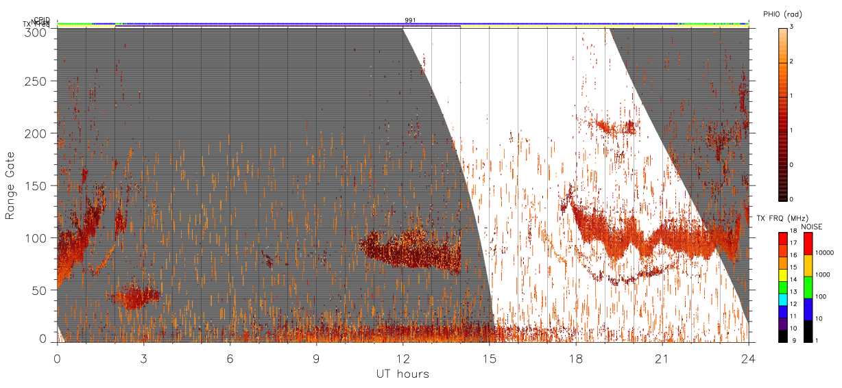Click the '200' Range Gate tick label
This screenshot has width=842, height=388.
pyautogui.click(x=36, y=133)
